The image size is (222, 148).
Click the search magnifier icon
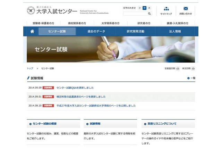[x=149, y=14]
